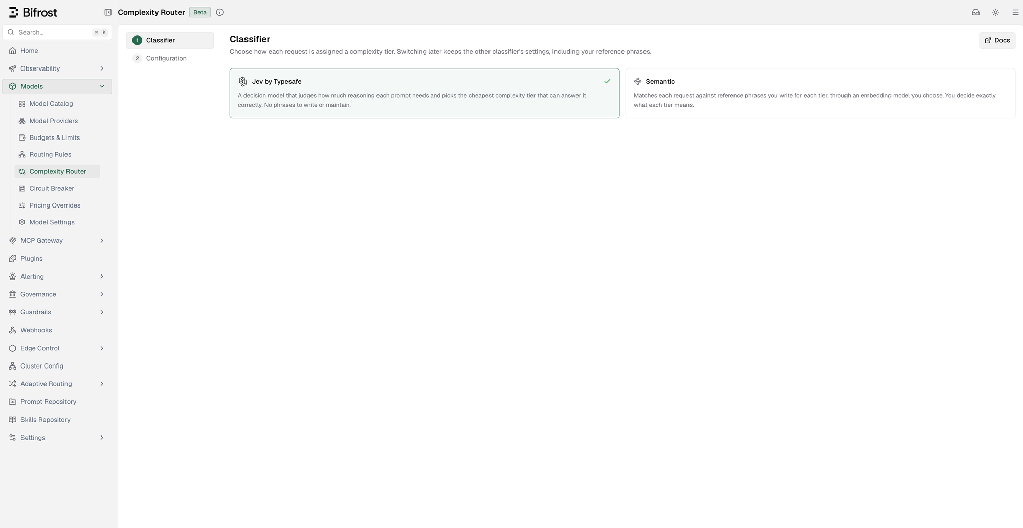Click the Pricing Overrides sliders icon
The width and height of the screenshot is (1023, 528).
click(x=22, y=205)
